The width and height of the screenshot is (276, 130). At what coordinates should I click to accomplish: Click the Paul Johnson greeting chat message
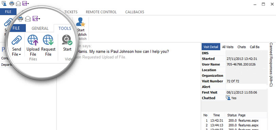pos(123,52)
